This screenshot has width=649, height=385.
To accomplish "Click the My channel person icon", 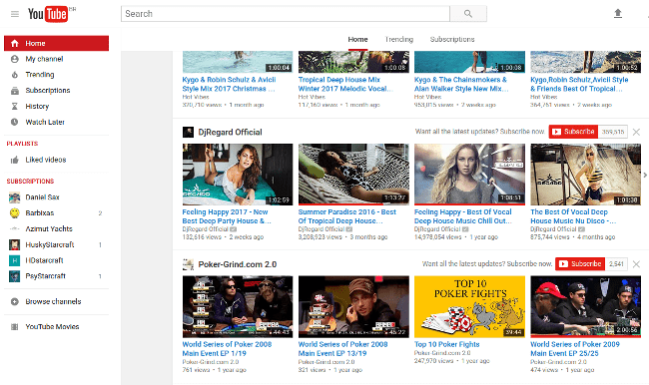I will click(x=15, y=59).
